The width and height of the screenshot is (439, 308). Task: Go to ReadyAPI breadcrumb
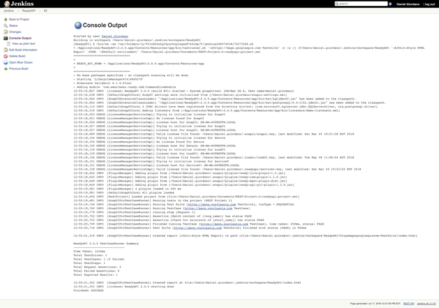coord(29,11)
